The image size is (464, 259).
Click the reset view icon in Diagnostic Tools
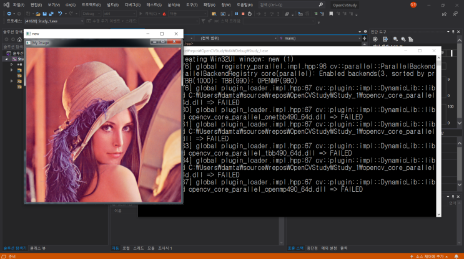(x=411, y=39)
